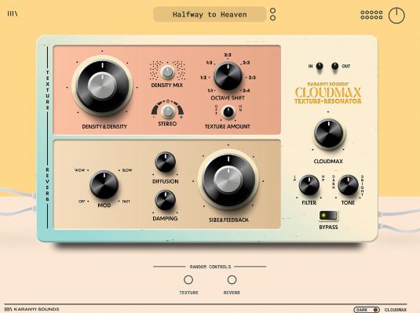The height and width of the screenshot is (313, 420).
Task: Click the OUT jack indicator
Action: click(x=334, y=66)
